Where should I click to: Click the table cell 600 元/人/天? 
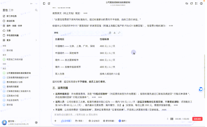pos(107,60)
